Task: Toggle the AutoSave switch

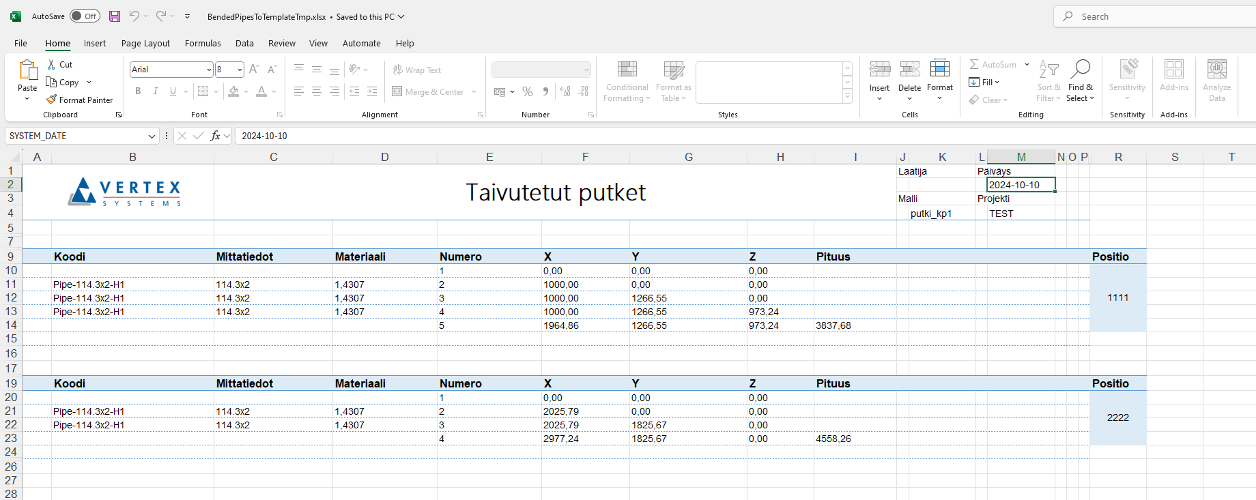Action: coord(85,16)
